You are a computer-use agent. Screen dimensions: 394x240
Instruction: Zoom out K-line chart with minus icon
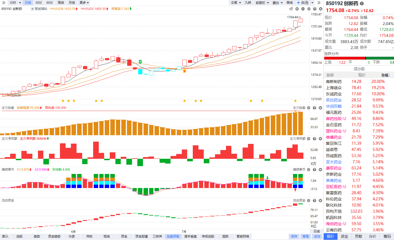pos(303,9)
